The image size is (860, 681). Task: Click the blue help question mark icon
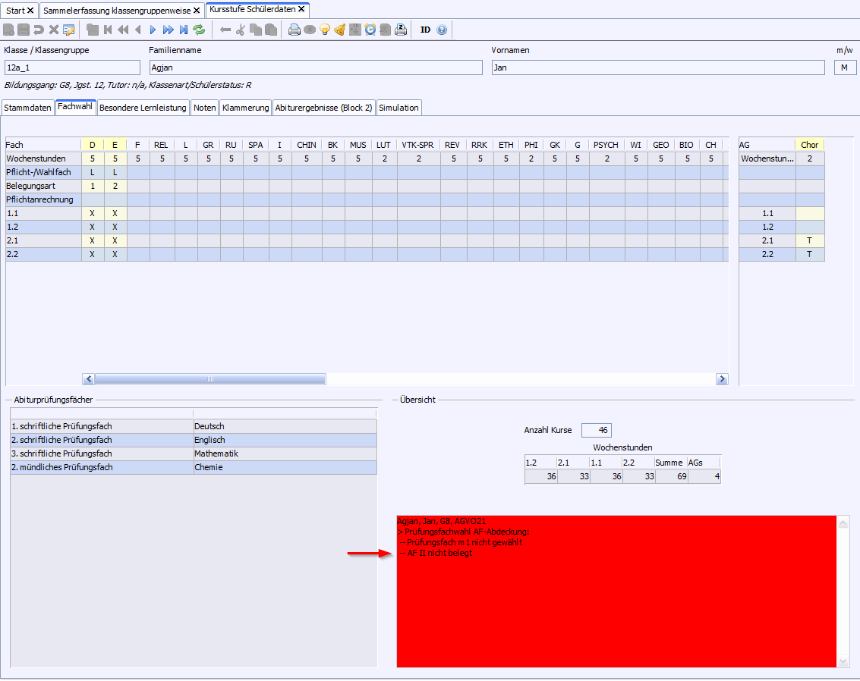coord(443,30)
